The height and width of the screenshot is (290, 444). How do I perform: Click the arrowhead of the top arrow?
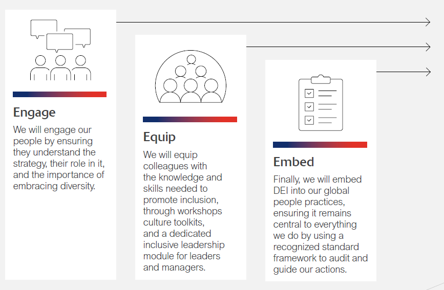[x=428, y=22]
